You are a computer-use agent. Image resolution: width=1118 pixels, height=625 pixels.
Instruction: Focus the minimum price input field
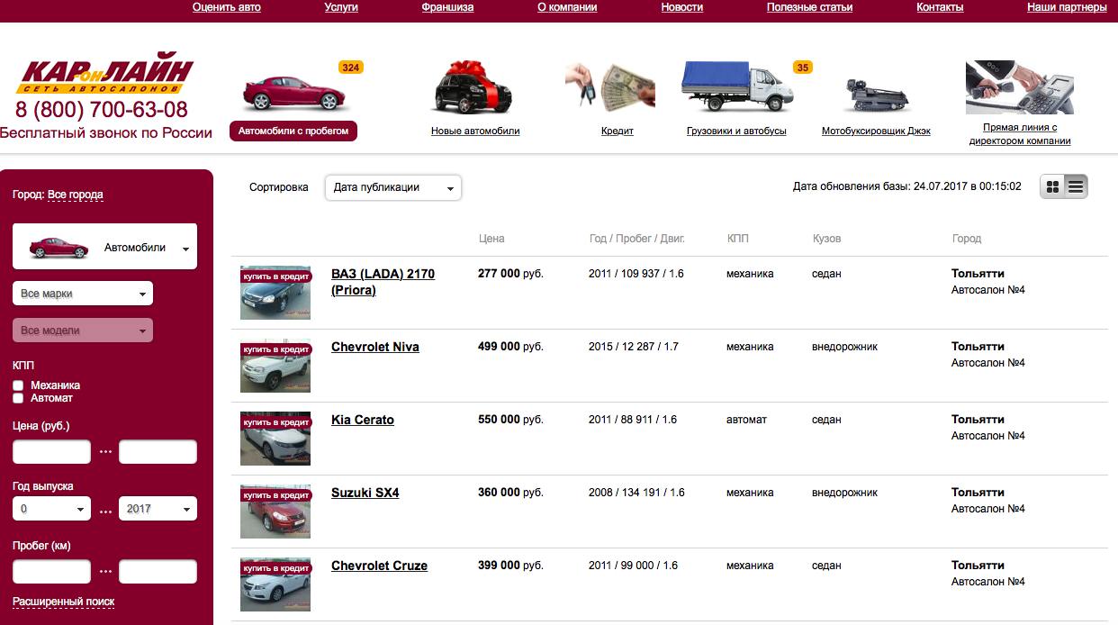tap(52, 452)
